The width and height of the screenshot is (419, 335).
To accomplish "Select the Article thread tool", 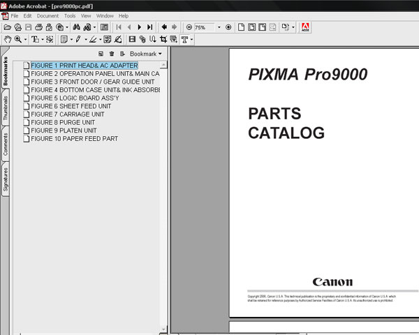I will click(153, 40).
